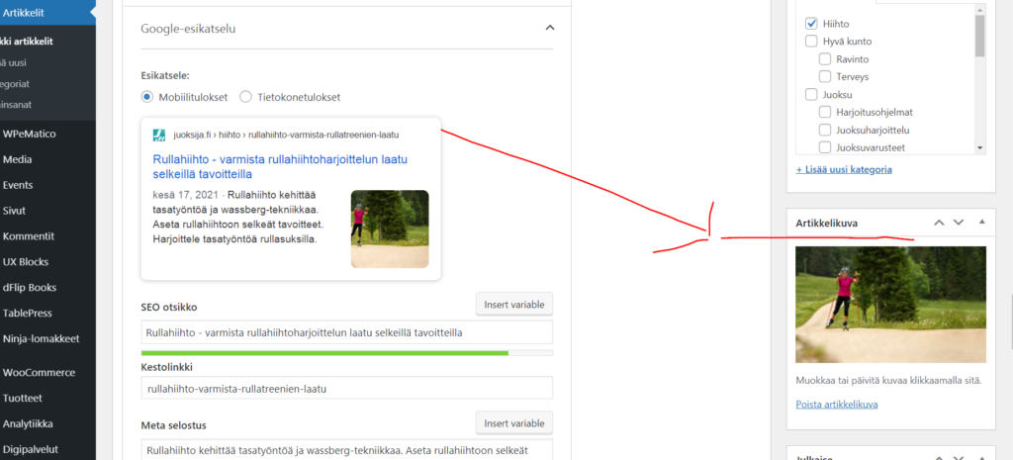
Task: Check the Harjoitusohjelmat category checkbox
Action: [825, 112]
